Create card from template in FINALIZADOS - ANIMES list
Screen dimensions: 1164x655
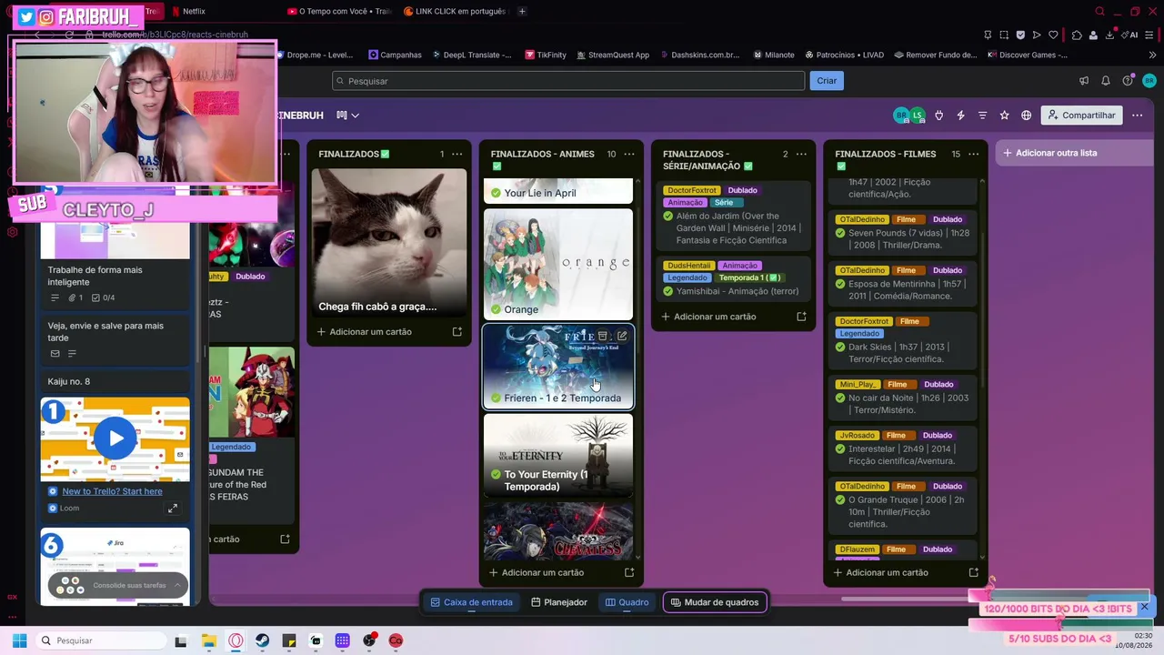coord(628,572)
